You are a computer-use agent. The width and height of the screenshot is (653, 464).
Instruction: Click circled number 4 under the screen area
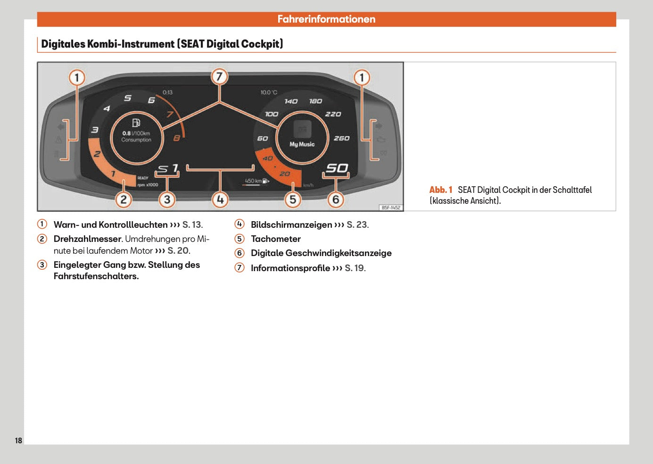point(220,200)
